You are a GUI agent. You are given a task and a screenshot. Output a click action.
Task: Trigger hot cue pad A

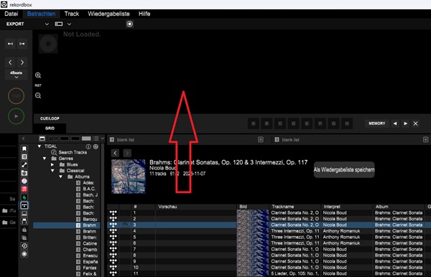[254, 123]
